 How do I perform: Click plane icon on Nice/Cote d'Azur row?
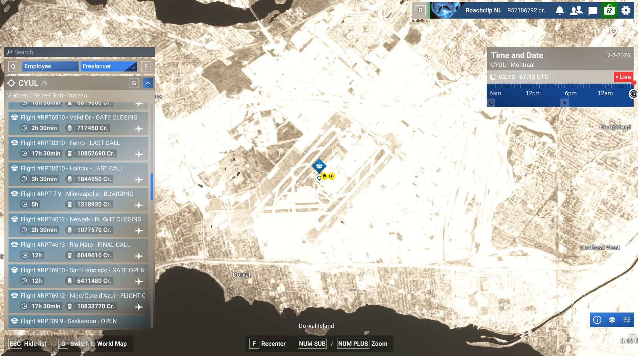pos(139,307)
